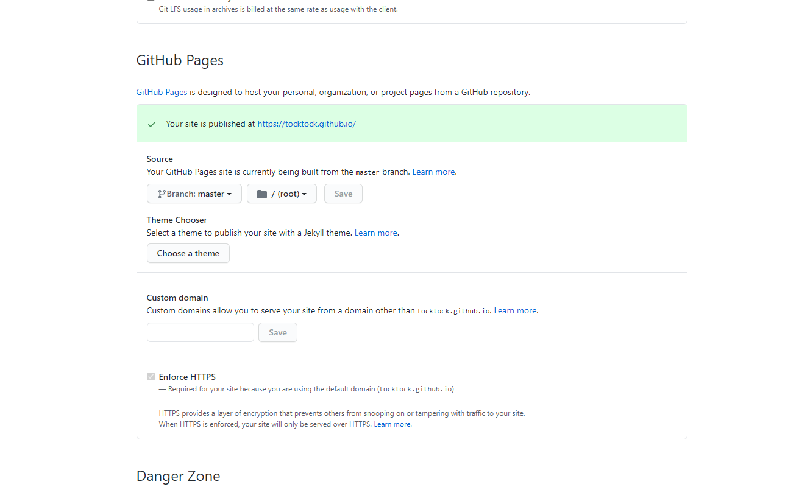This screenshot has height=490, width=785.
Task: Focus the Custom domain input field
Action: click(201, 332)
